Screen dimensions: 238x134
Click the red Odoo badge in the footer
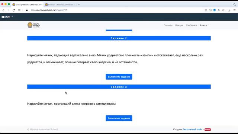coord(208,130)
